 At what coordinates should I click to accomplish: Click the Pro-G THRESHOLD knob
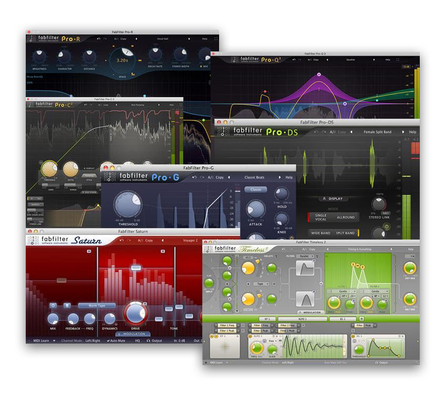pos(128,205)
